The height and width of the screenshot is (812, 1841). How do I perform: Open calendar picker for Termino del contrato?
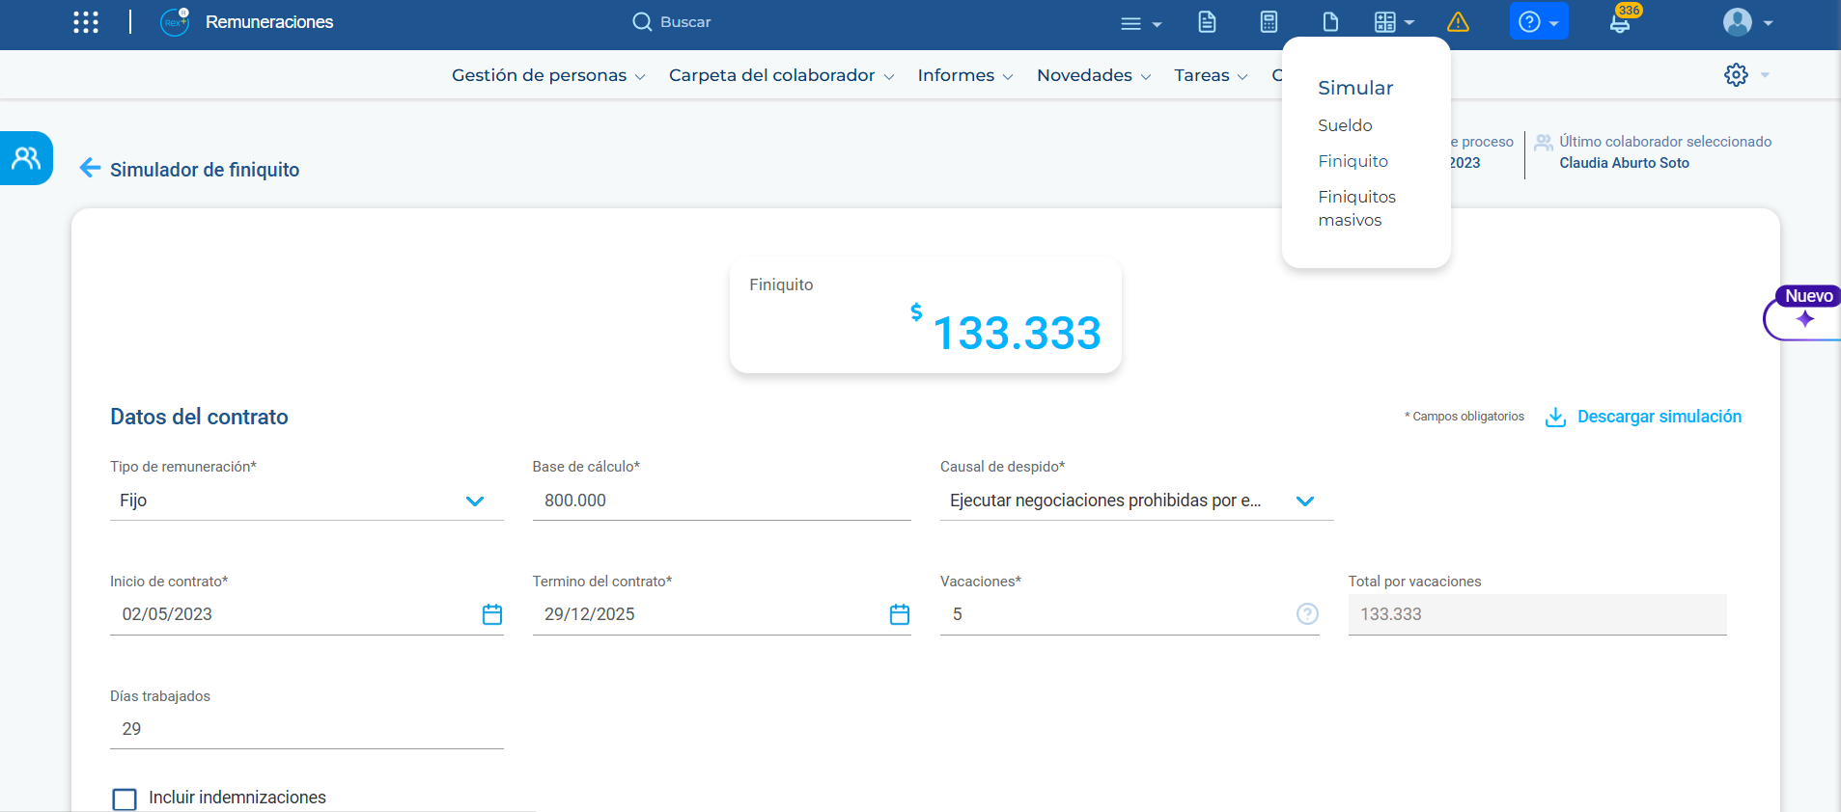pos(900,614)
